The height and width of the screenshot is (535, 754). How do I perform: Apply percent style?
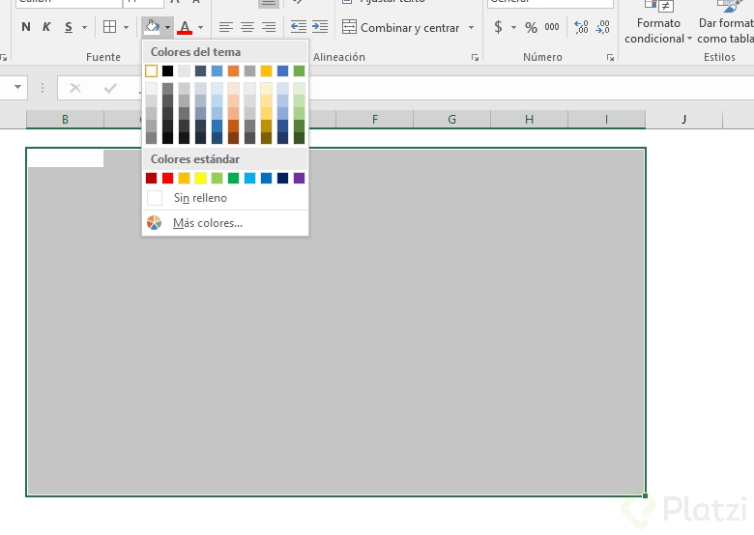pos(531,27)
